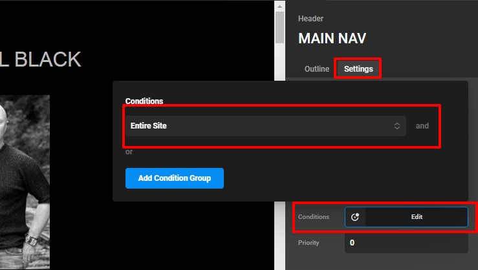Click the chevron arrows on Entire Site selector
Image resolution: width=478 pixels, height=270 pixels.
(397, 126)
